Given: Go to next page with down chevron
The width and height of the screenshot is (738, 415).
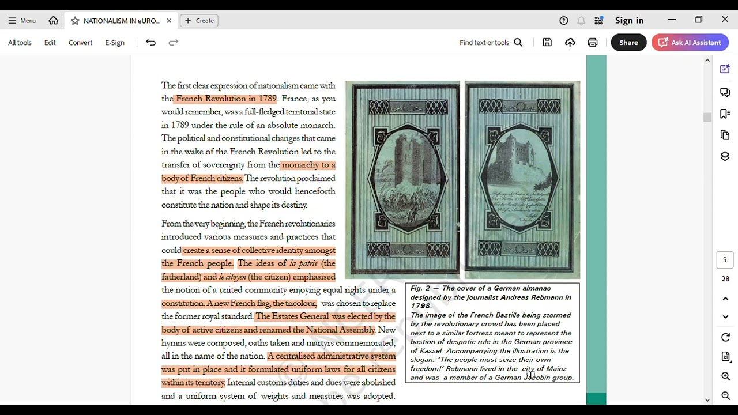Looking at the screenshot, I should click(725, 317).
